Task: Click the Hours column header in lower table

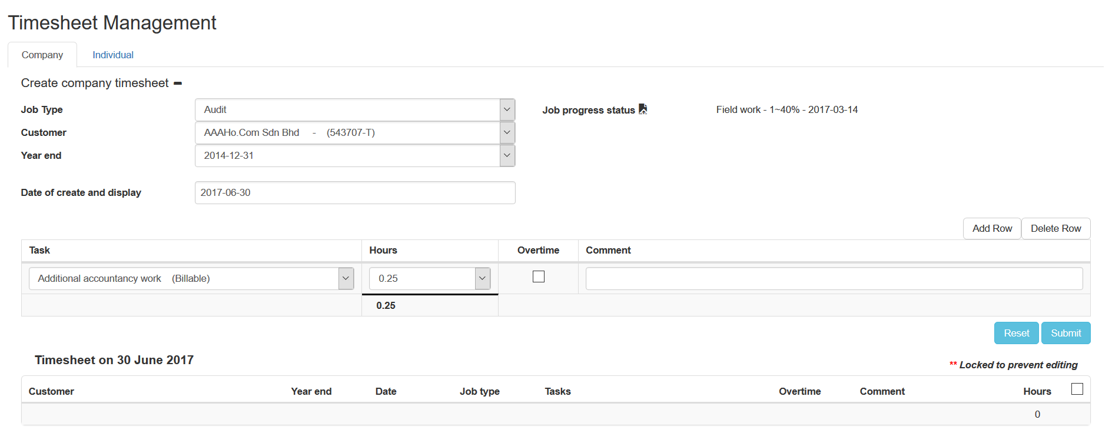Action: pos(1037,391)
